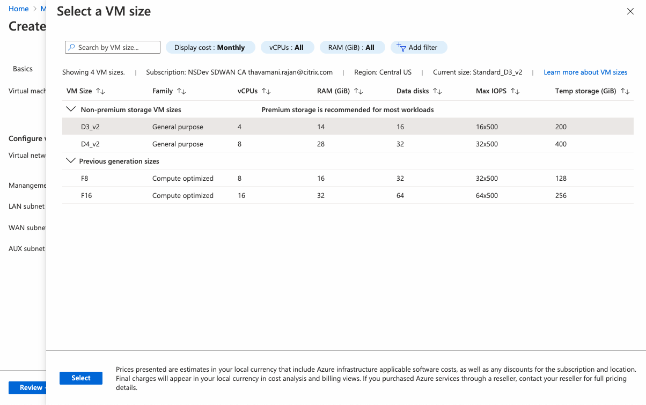Sort by Data disks column arrows

(x=437, y=91)
